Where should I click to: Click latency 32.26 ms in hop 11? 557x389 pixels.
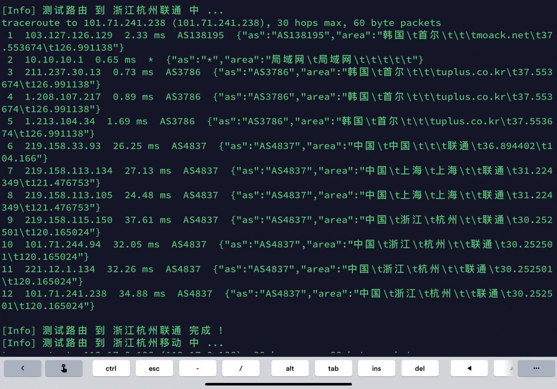[x=130, y=269]
